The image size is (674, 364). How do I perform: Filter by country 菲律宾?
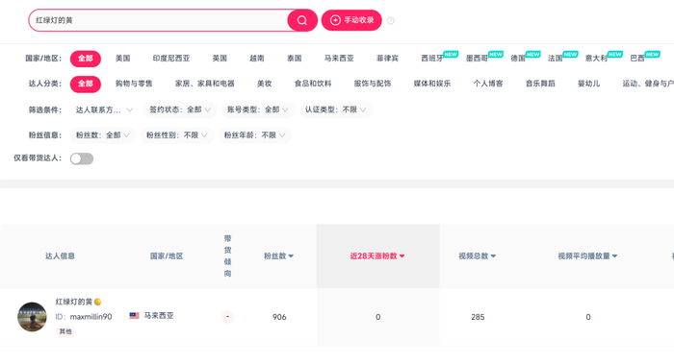388,59
